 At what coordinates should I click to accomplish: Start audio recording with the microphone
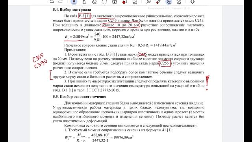(193, 2)
